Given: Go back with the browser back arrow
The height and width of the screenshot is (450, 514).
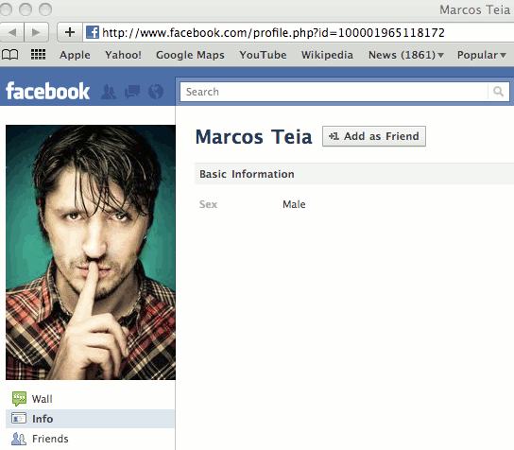Looking at the screenshot, I should click(12, 32).
